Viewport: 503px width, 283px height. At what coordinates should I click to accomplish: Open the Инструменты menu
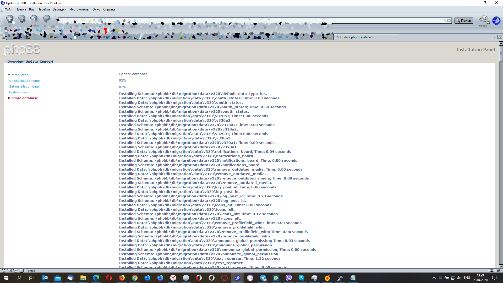(79, 9)
